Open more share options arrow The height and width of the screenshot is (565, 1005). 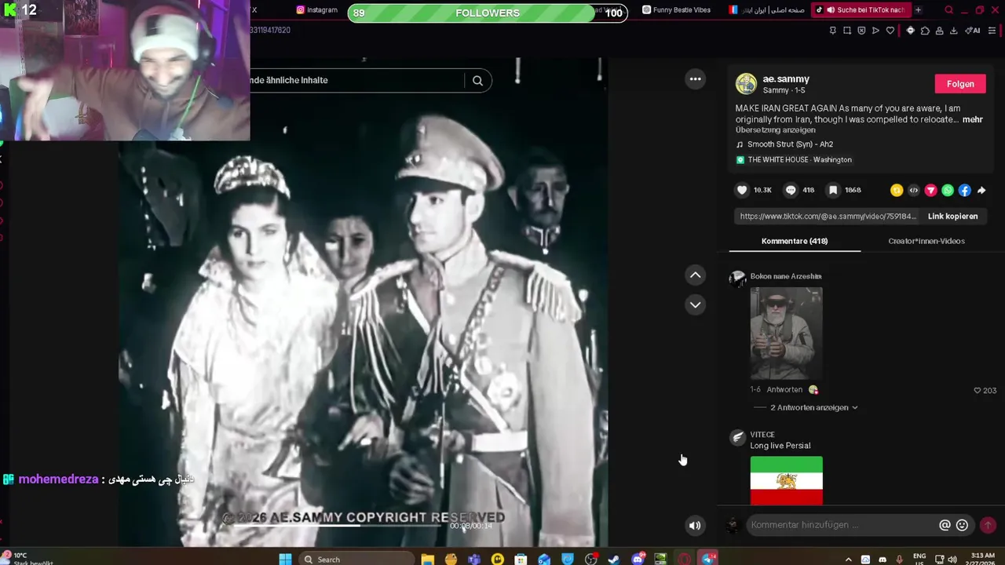[x=981, y=190]
